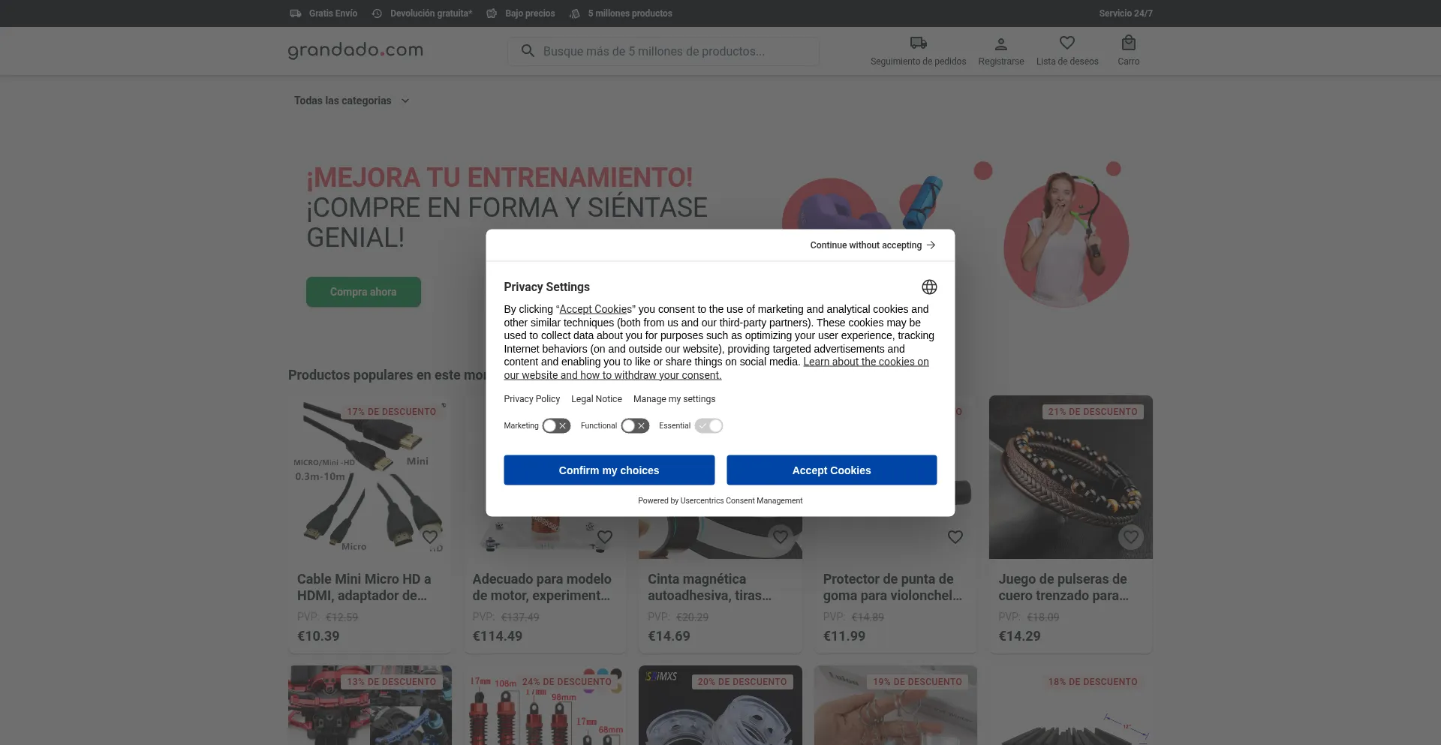The height and width of the screenshot is (745, 1441).
Task: Open the Legal Notice link
Action: (596, 399)
